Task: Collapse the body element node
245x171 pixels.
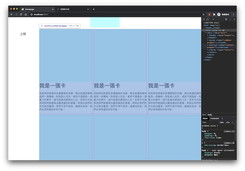Action: coord(204,30)
